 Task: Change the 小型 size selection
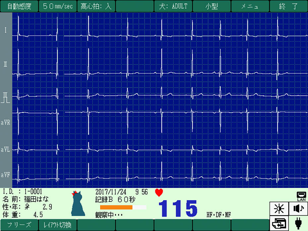pos(212,6)
